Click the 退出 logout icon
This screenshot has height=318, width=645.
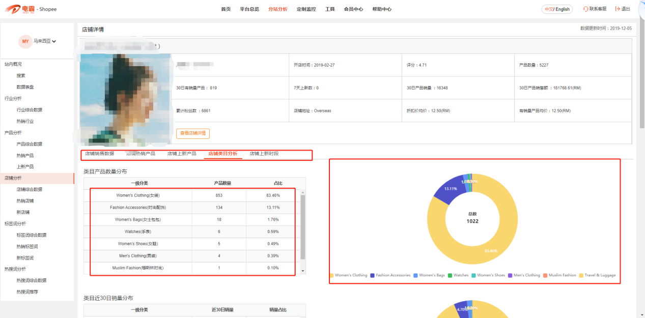[x=618, y=9]
